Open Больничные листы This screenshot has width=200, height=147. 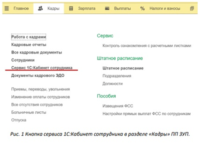coord(29,112)
